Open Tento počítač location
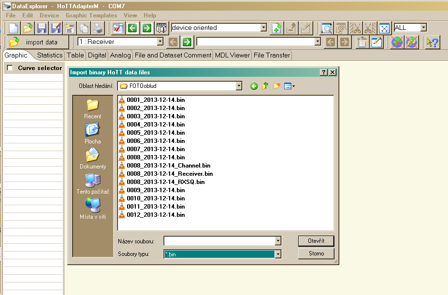Screen dimensions: 448x295 pos(92,184)
